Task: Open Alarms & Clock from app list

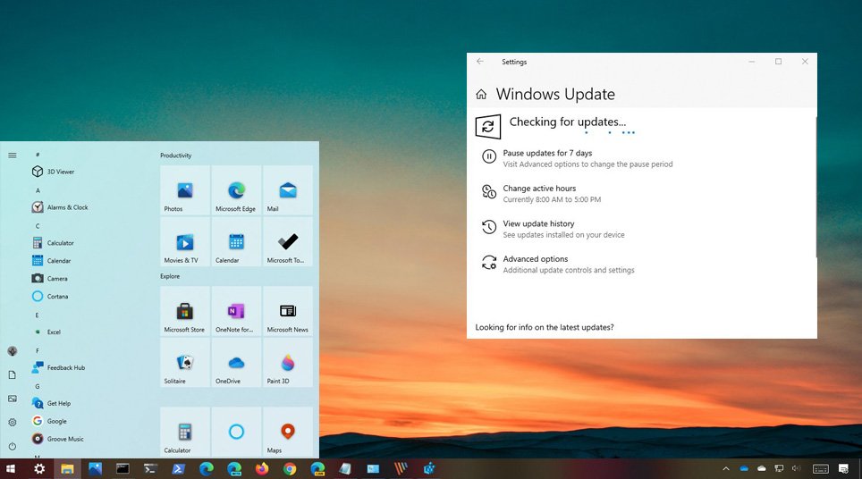Action: (x=67, y=207)
